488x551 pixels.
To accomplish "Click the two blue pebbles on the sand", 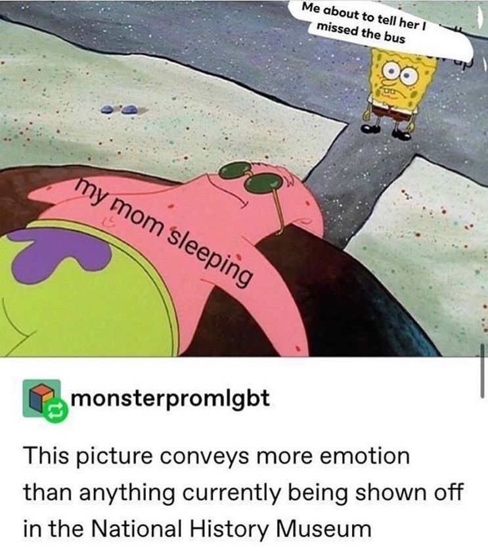I will 119,109.
